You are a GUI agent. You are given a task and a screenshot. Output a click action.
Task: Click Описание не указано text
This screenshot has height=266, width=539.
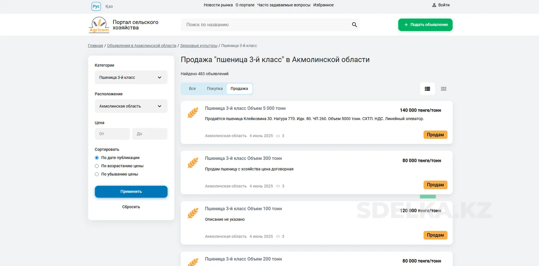pyautogui.click(x=225, y=220)
